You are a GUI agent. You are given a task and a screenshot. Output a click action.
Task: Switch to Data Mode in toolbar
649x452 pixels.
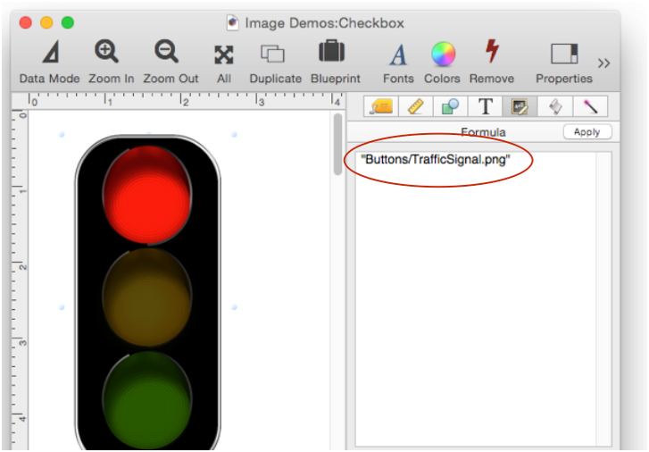[50, 62]
